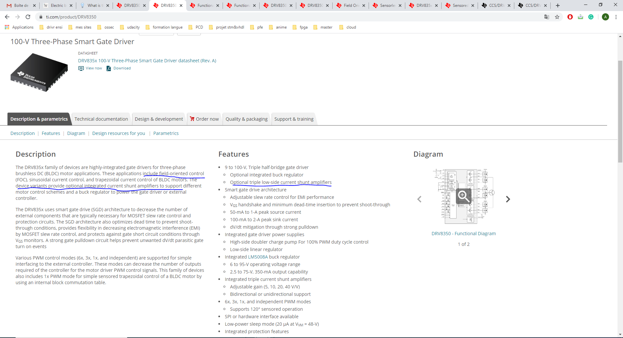623x338 pixels.
Task: Click the View now link
Action: point(94,68)
